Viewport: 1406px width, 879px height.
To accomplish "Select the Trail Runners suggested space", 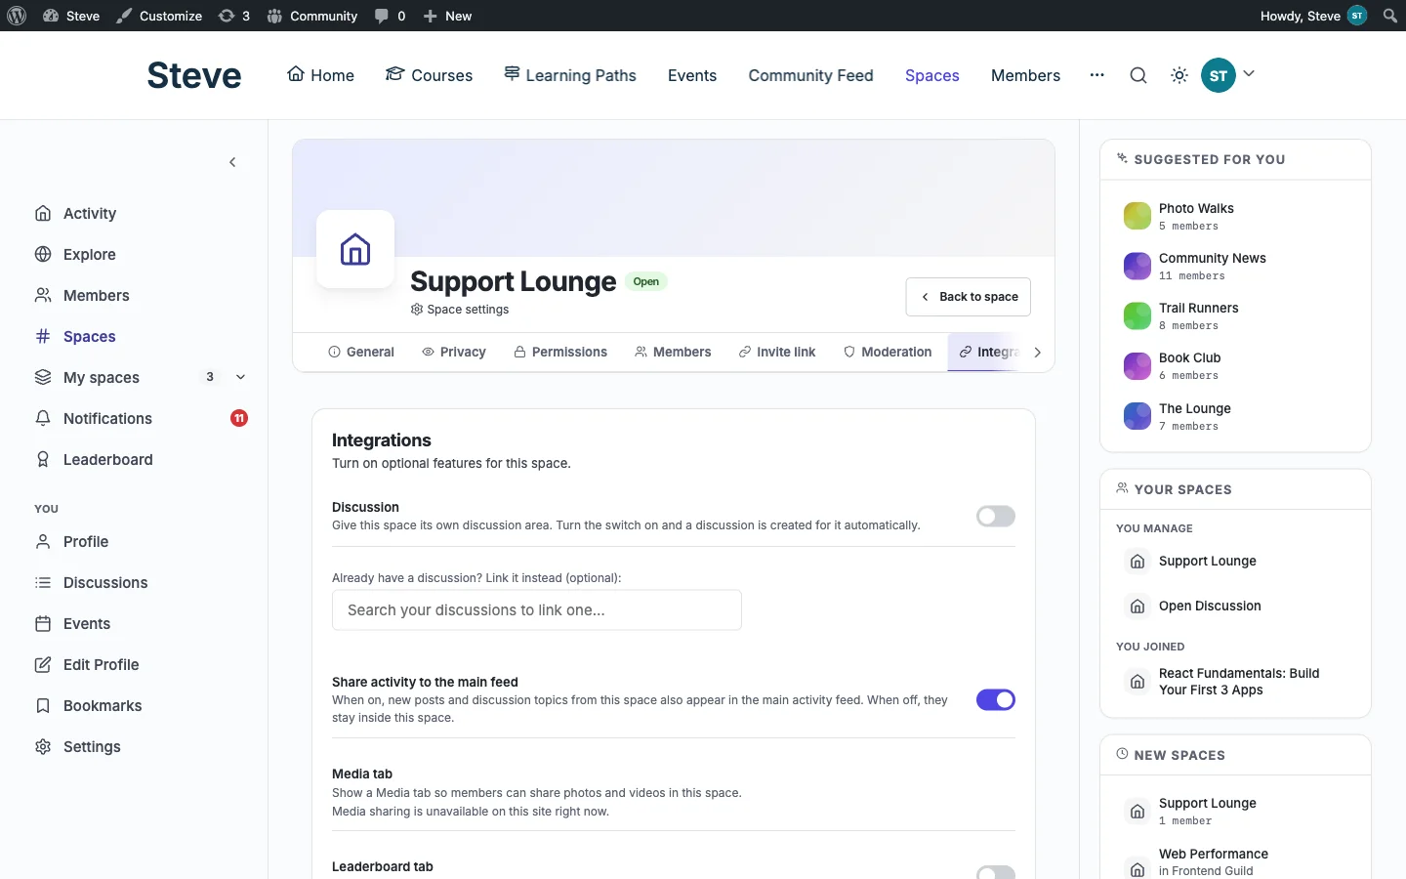I will (1198, 315).
